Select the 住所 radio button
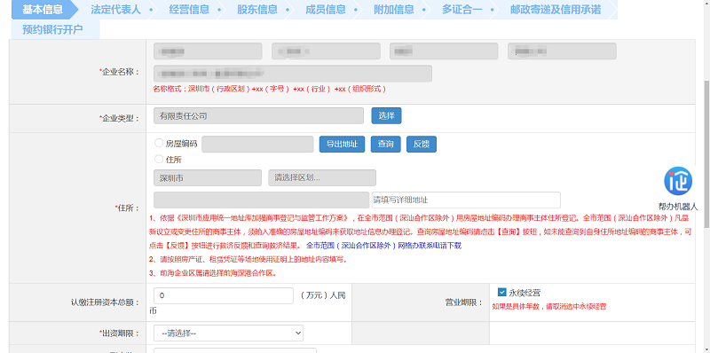 coord(159,159)
